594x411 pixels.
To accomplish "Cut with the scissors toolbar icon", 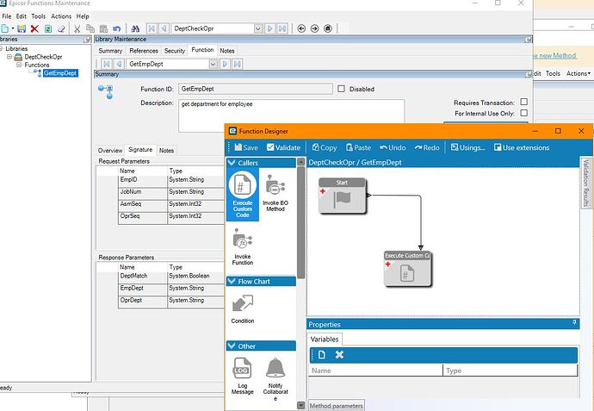I will [x=77, y=28].
